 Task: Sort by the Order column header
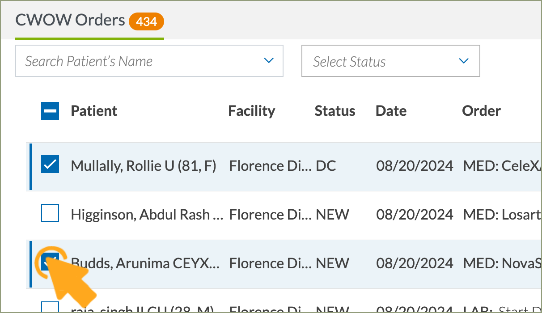(x=481, y=111)
